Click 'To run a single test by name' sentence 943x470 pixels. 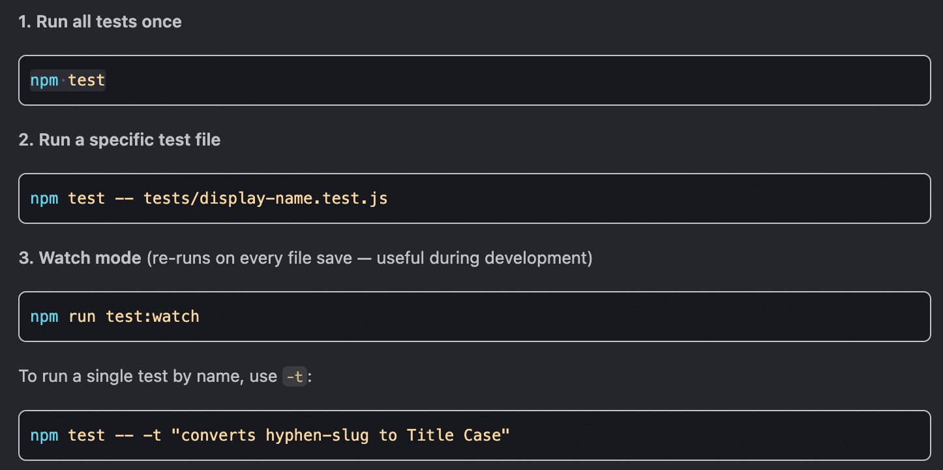tap(166, 377)
